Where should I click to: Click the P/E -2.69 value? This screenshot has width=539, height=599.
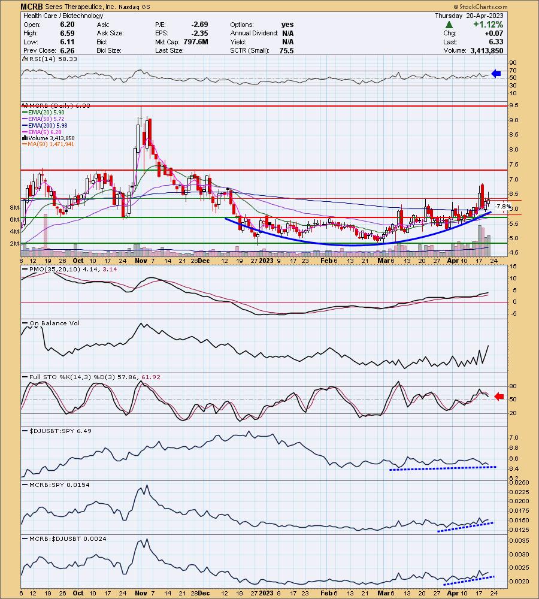click(200, 25)
